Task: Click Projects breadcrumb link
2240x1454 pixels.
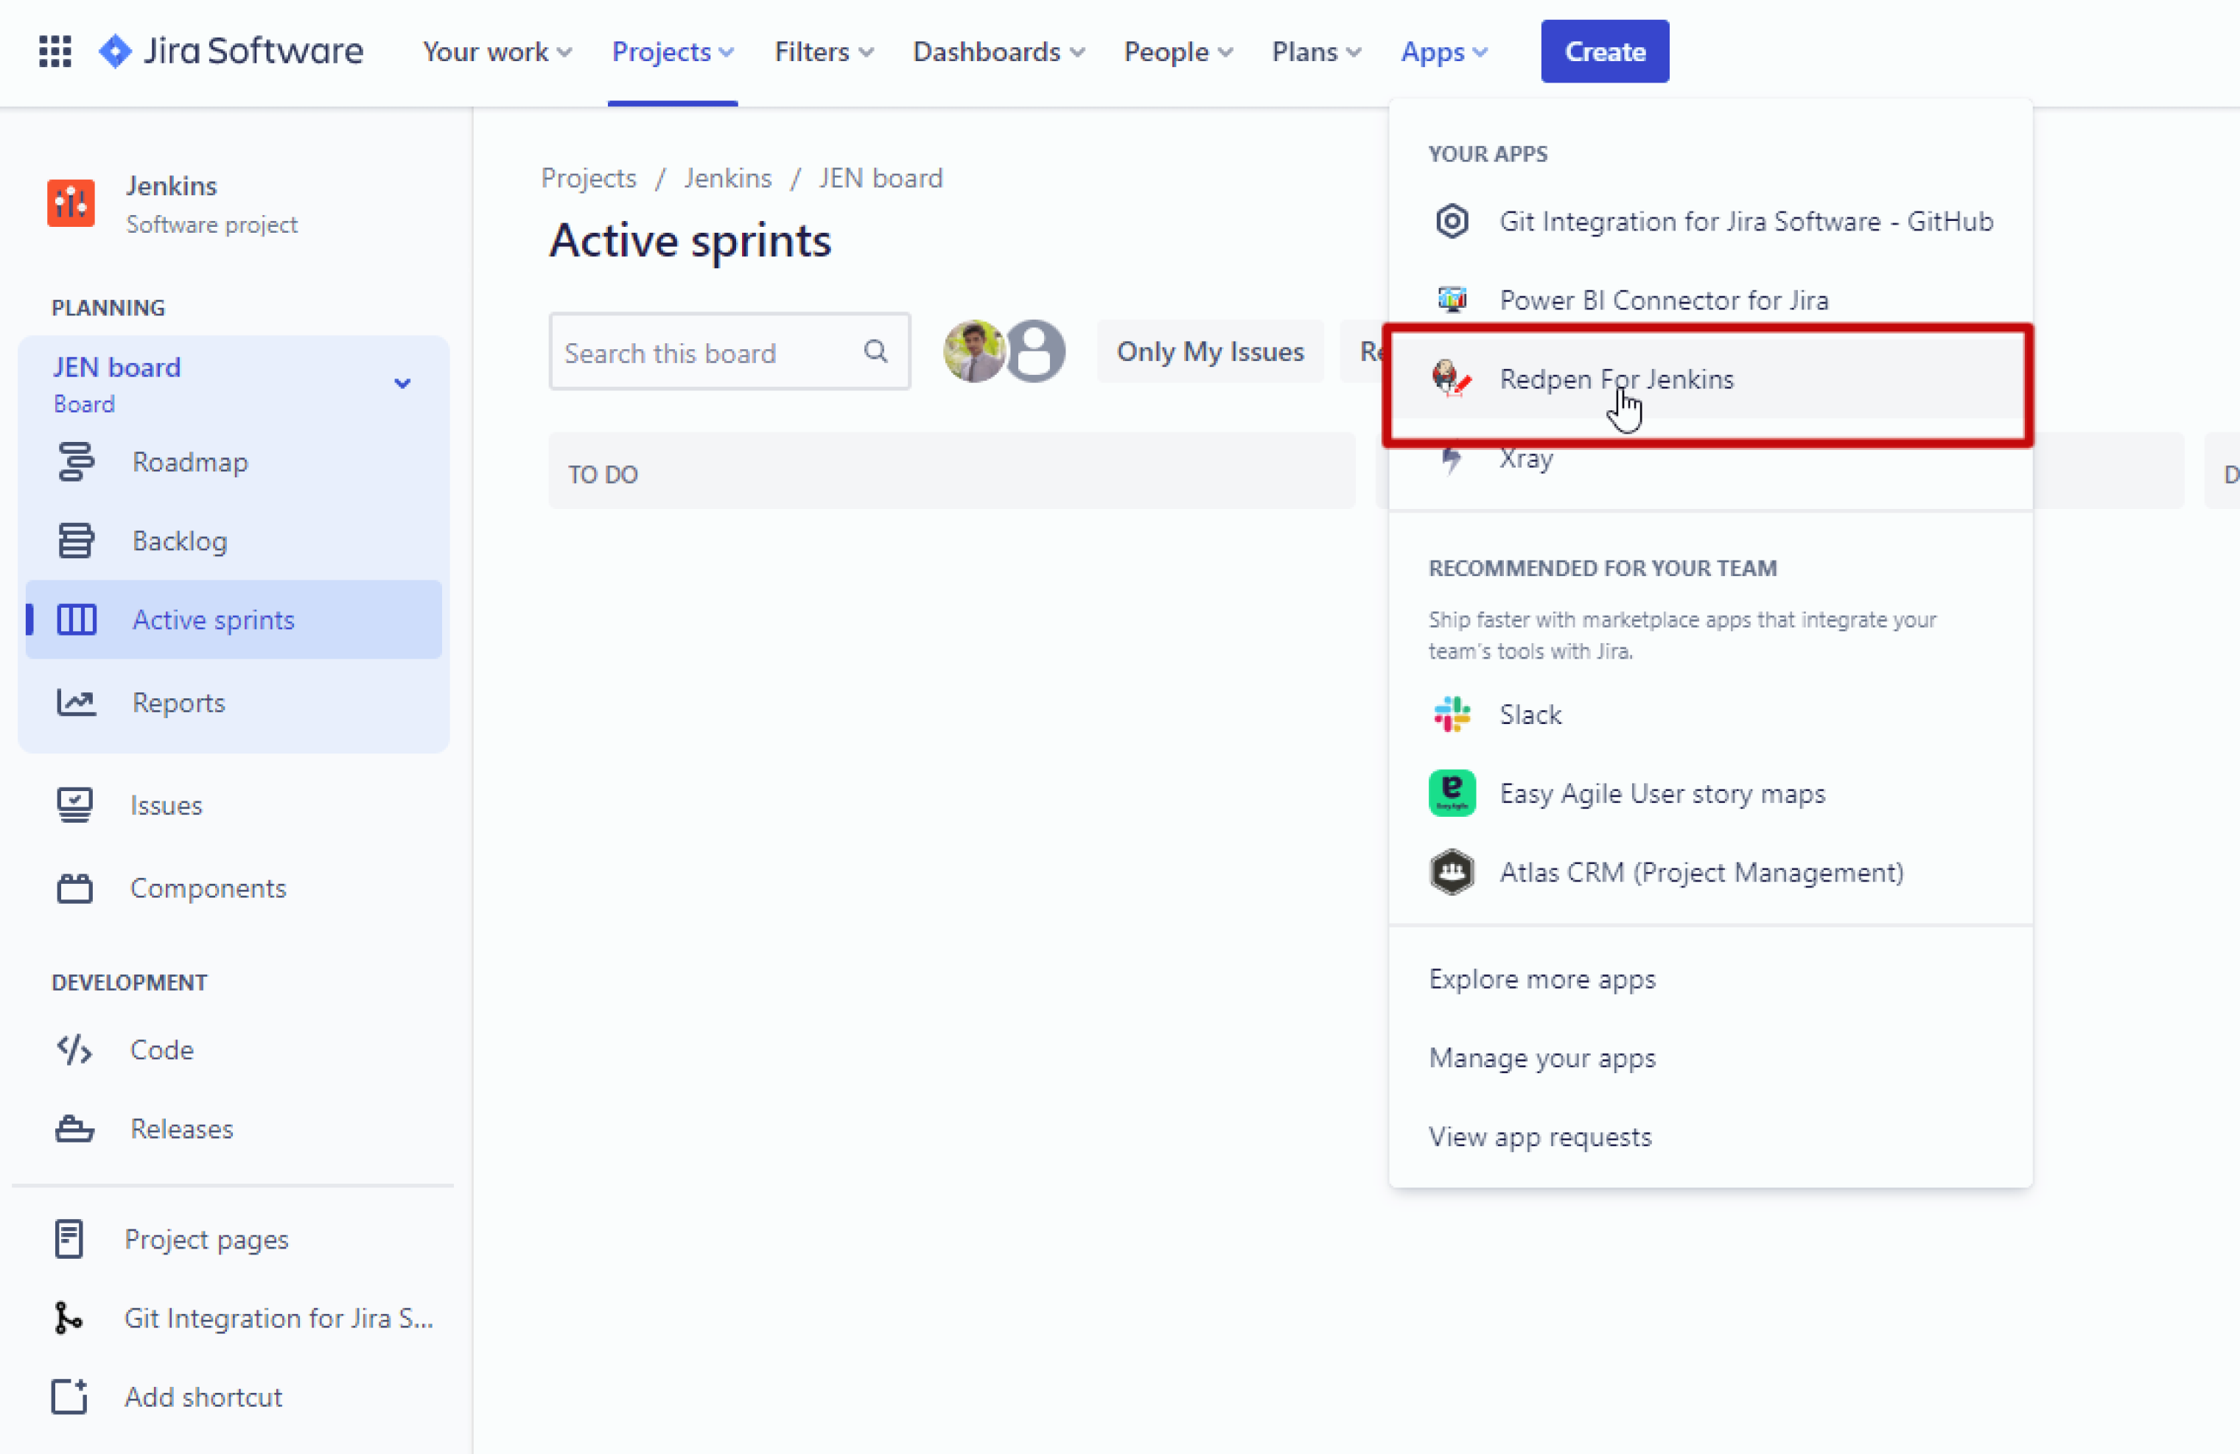Action: pyautogui.click(x=589, y=178)
